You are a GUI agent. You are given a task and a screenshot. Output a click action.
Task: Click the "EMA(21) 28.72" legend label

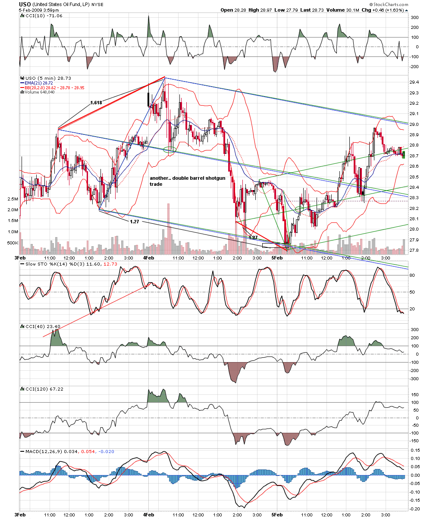pyautogui.click(x=39, y=83)
